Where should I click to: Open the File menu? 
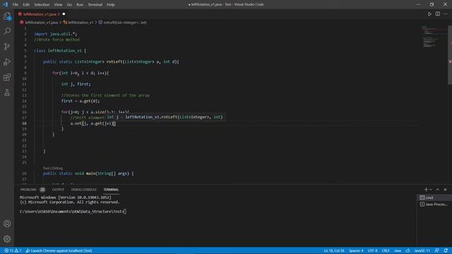(x=16, y=4)
